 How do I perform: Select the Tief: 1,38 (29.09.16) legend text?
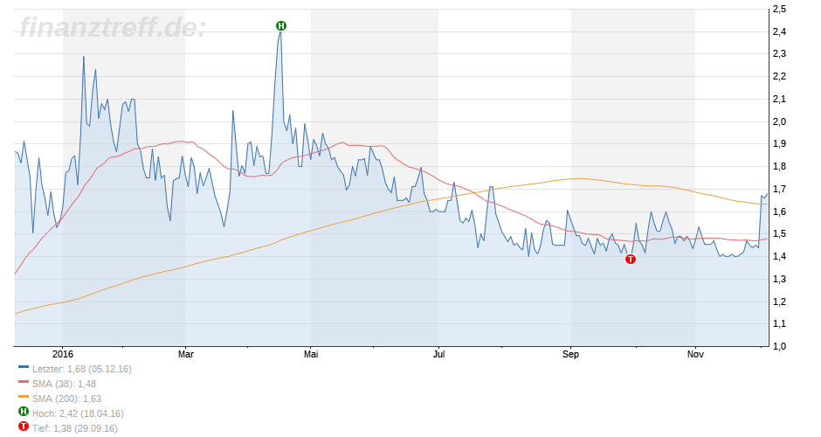75,428
